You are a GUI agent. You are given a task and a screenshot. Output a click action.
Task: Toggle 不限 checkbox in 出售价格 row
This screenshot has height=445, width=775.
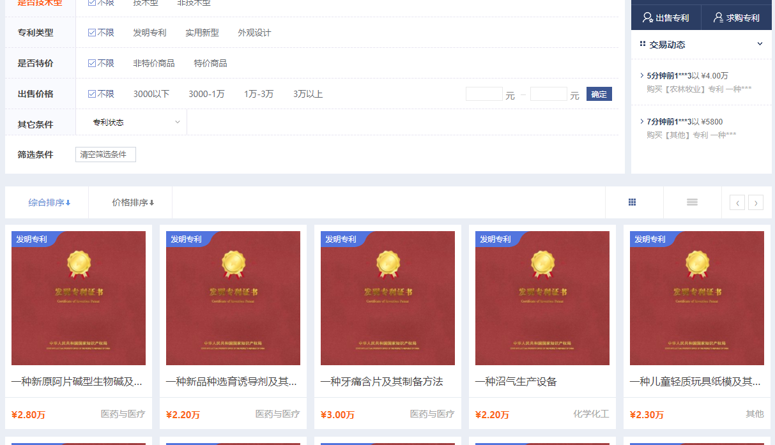92,94
